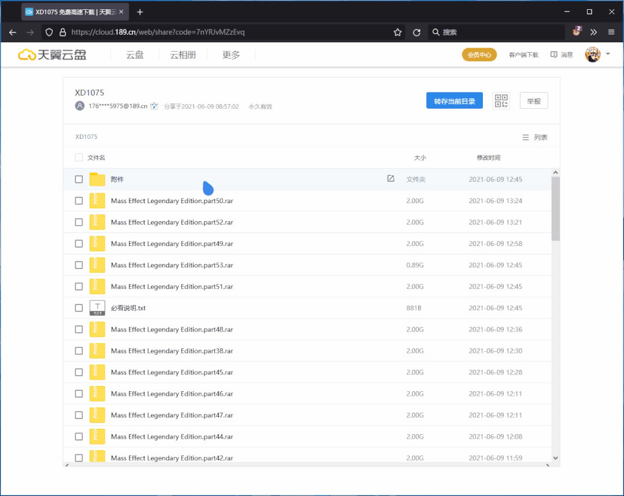Open the 云相册 tab
The image size is (624, 496).
click(x=183, y=54)
